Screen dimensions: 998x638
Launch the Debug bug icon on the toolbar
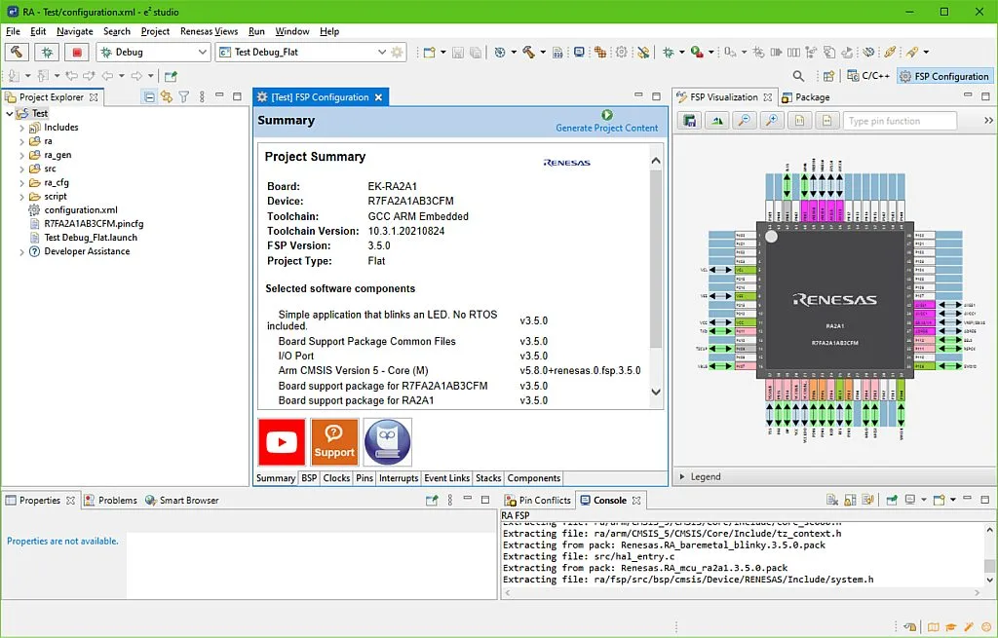[x=45, y=52]
